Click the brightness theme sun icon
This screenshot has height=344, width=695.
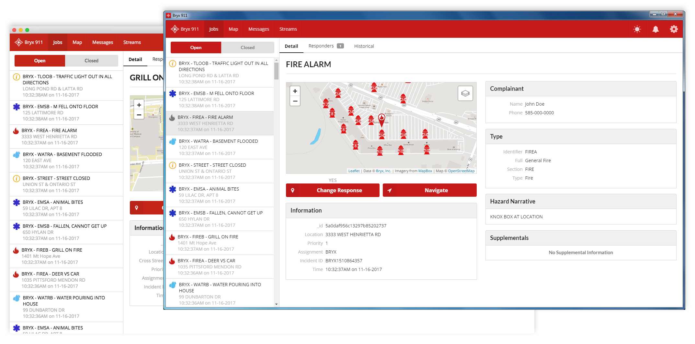click(637, 29)
